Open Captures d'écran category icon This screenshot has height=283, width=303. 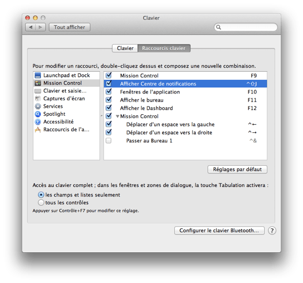pos(38,99)
